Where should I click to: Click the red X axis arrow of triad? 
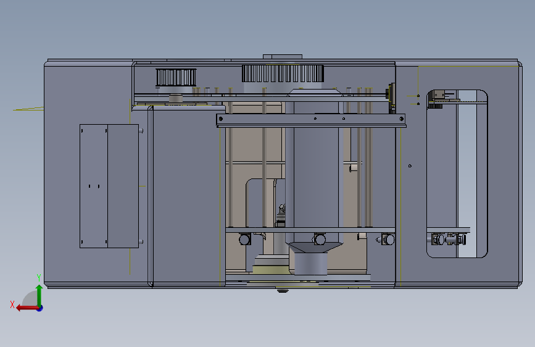pyautogui.click(x=27, y=308)
